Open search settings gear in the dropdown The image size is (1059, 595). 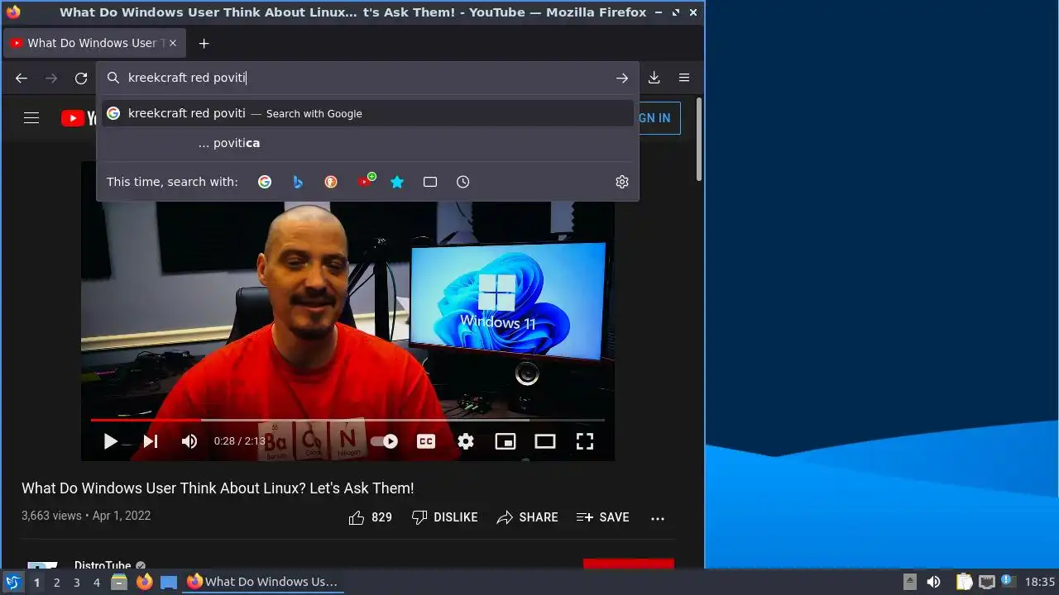click(622, 182)
